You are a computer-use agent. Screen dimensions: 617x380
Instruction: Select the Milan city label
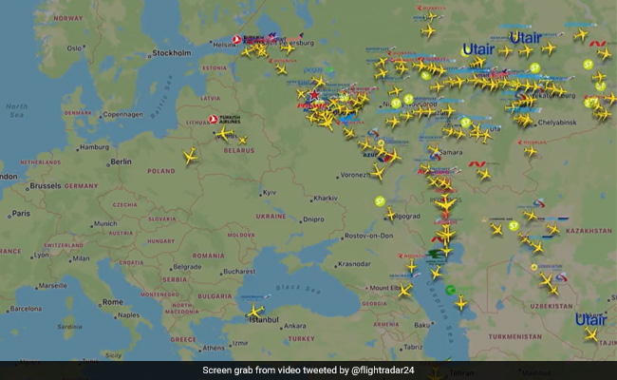click(81, 258)
